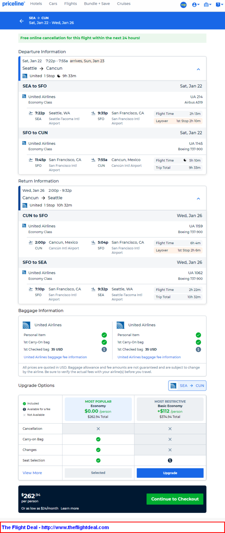Click United logo in return summary row
This screenshot has height=533, width=225.
point(25,205)
